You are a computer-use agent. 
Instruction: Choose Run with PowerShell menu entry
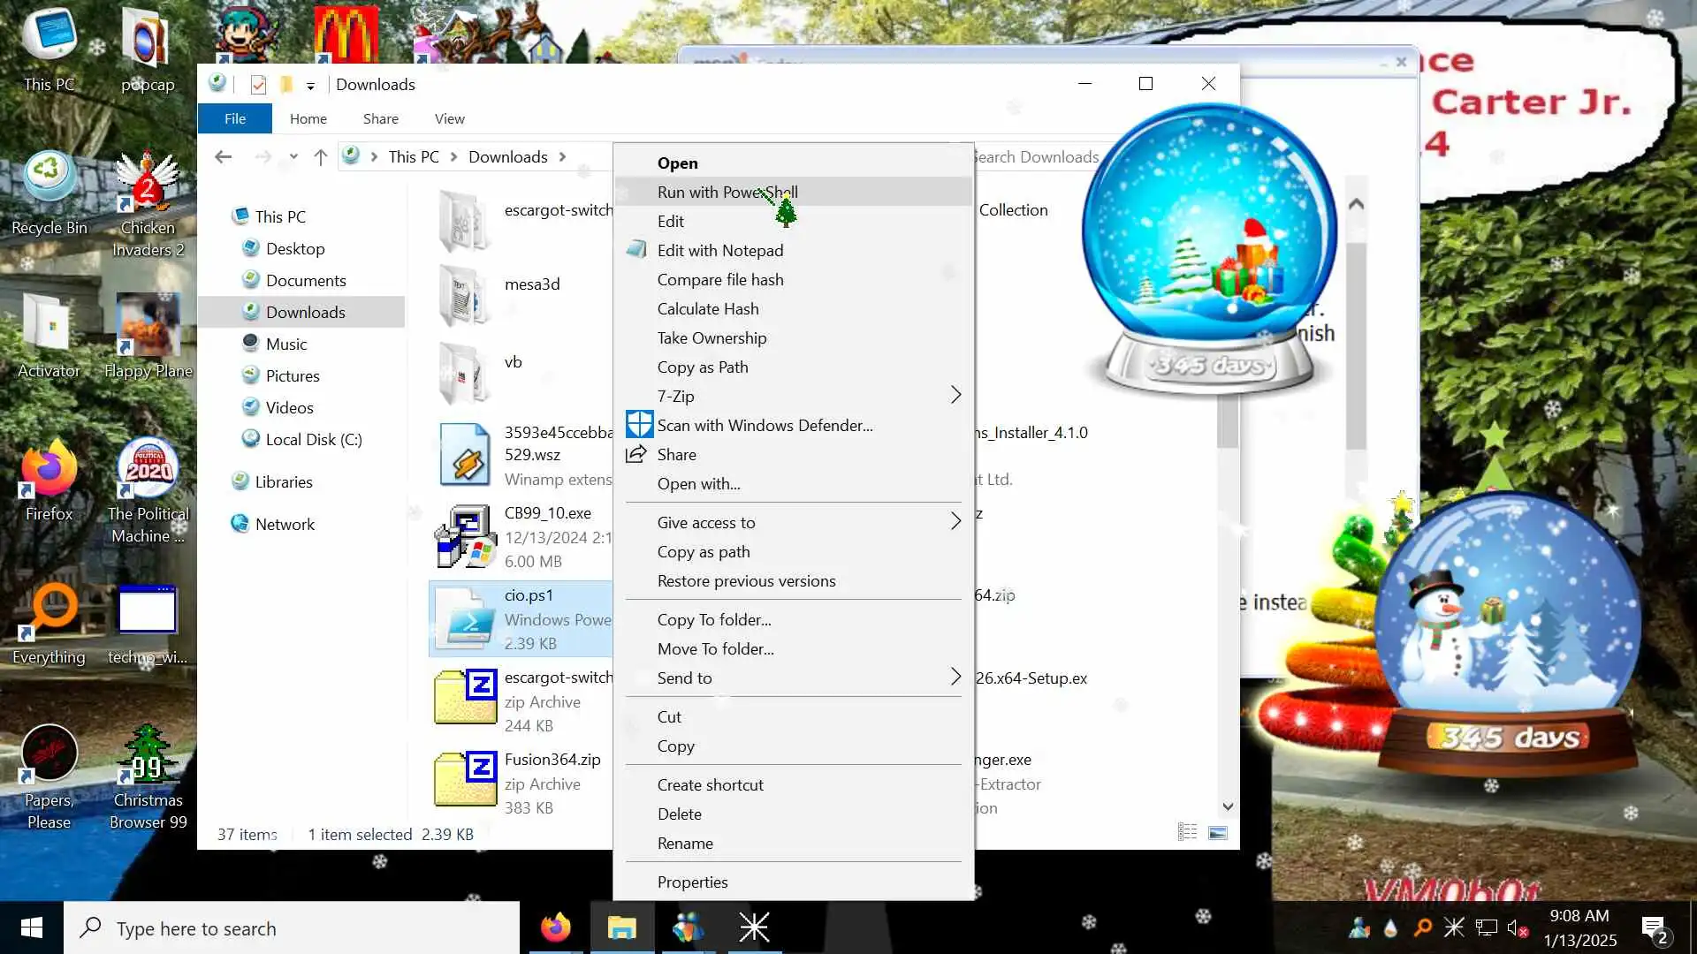coord(727,192)
